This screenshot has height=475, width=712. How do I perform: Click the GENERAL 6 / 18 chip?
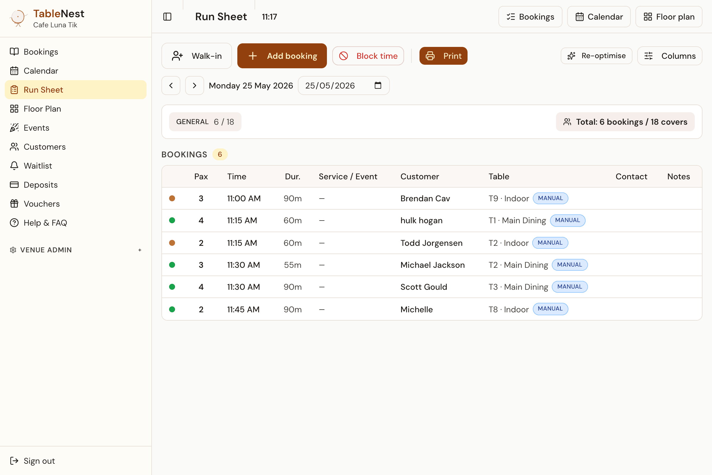pyautogui.click(x=205, y=122)
